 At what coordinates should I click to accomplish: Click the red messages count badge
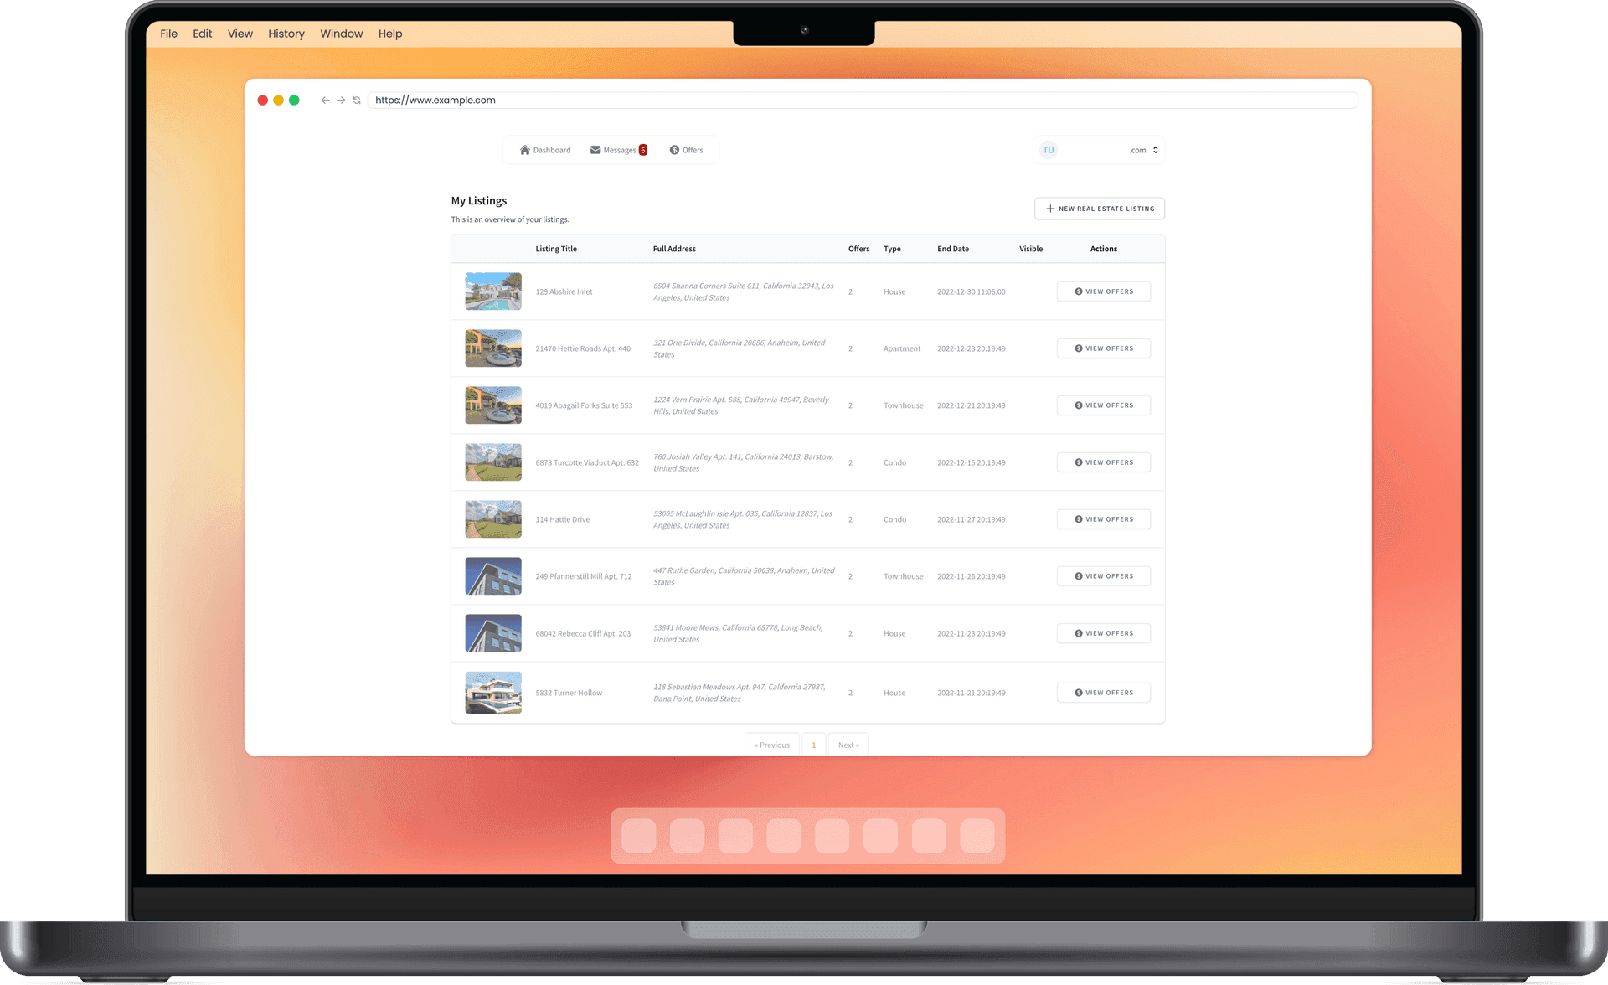pos(643,150)
